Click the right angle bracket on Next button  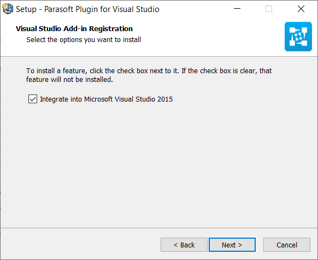point(240,245)
